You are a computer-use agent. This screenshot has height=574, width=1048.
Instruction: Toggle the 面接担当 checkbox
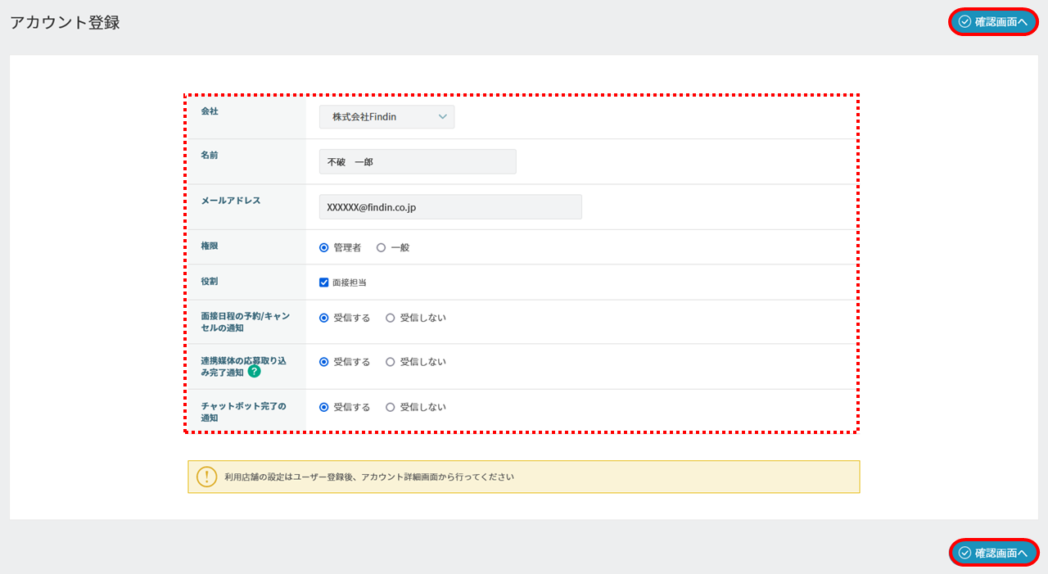(324, 282)
